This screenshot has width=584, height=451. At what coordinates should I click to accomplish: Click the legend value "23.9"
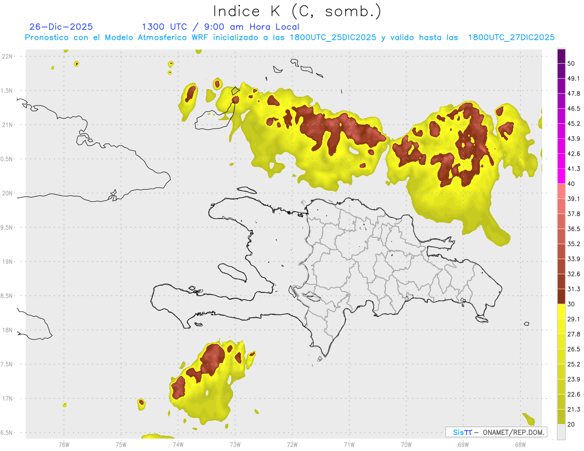click(x=573, y=379)
